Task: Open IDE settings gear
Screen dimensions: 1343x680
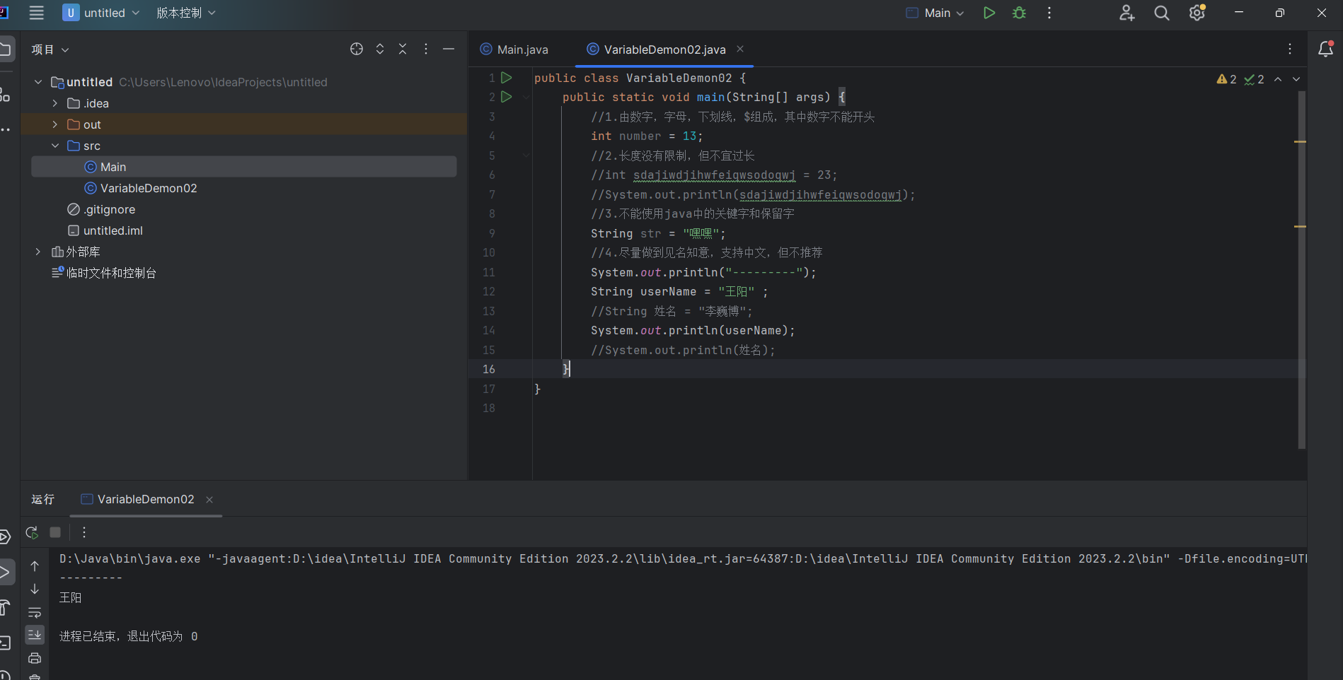Action: (1197, 13)
